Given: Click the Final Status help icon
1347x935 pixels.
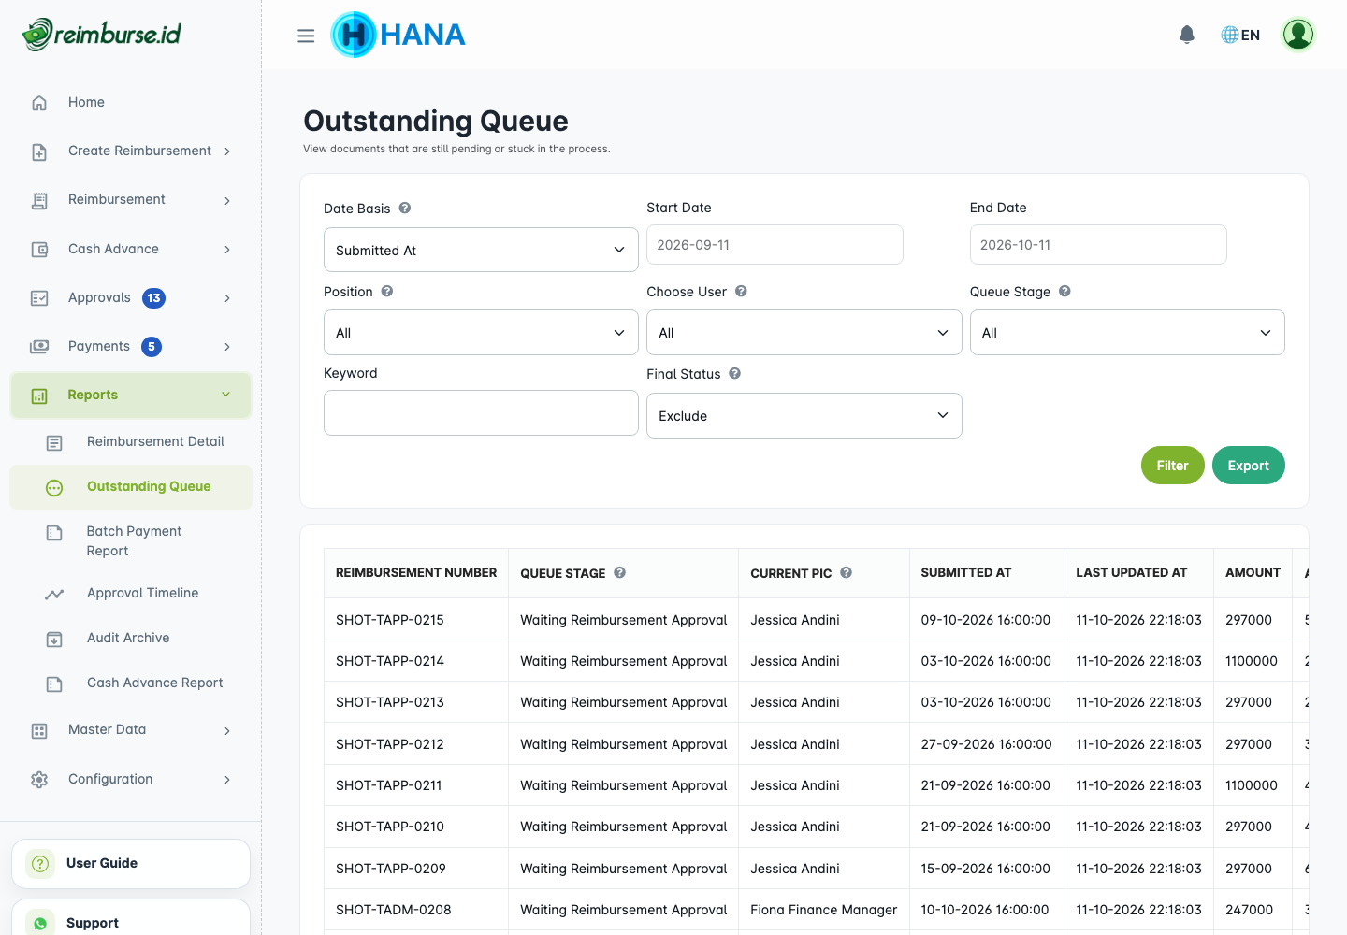Looking at the screenshot, I should click(x=735, y=373).
